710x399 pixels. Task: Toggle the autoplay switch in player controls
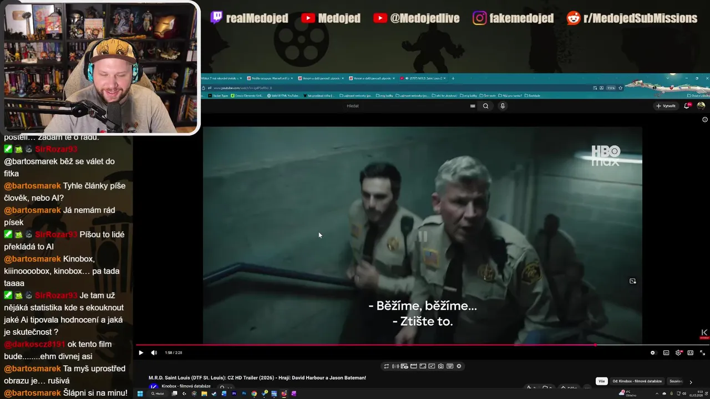(653, 352)
